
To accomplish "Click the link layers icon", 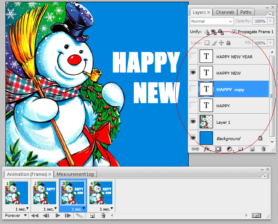I will 195,148.
